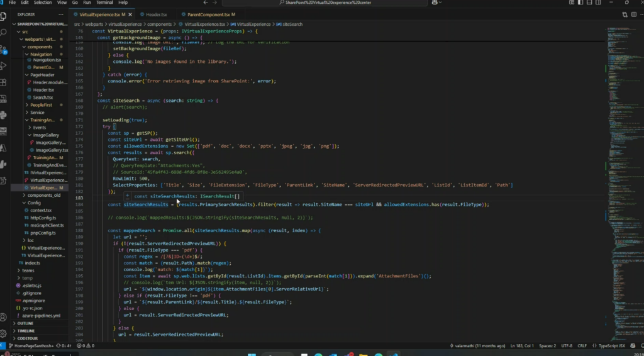Open Explorer Views and More Actions ellipsis
The image size is (644, 356).
tap(61, 14)
